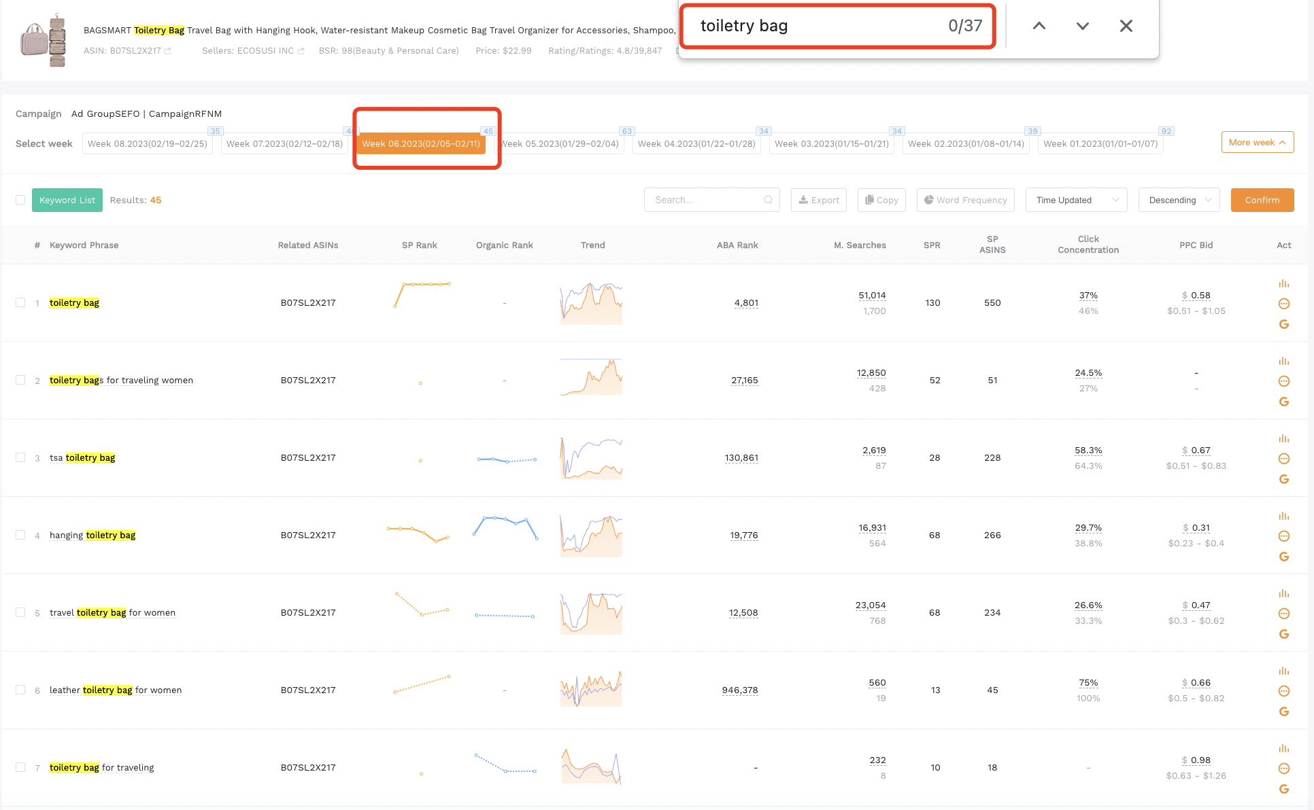Check the box for tsa toiletry bag
This screenshot has height=810, width=1314.
pyautogui.click(x=20, y=457)
